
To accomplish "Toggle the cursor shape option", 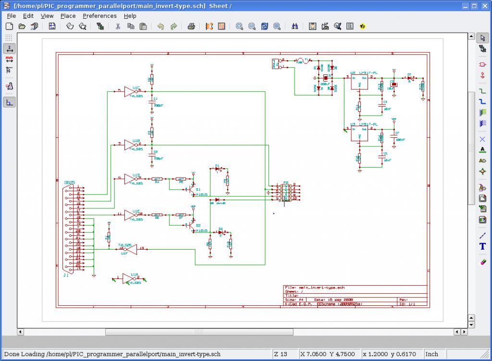I will (x=9, y=70).
